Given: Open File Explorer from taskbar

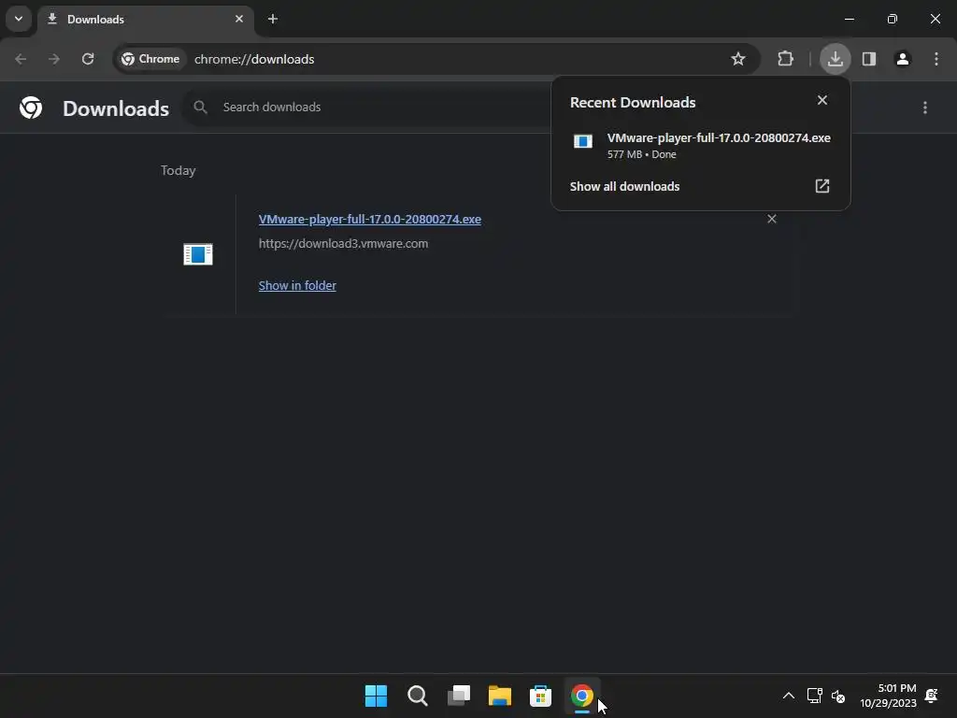Looking at the screenshot, I should click(499, 696).
